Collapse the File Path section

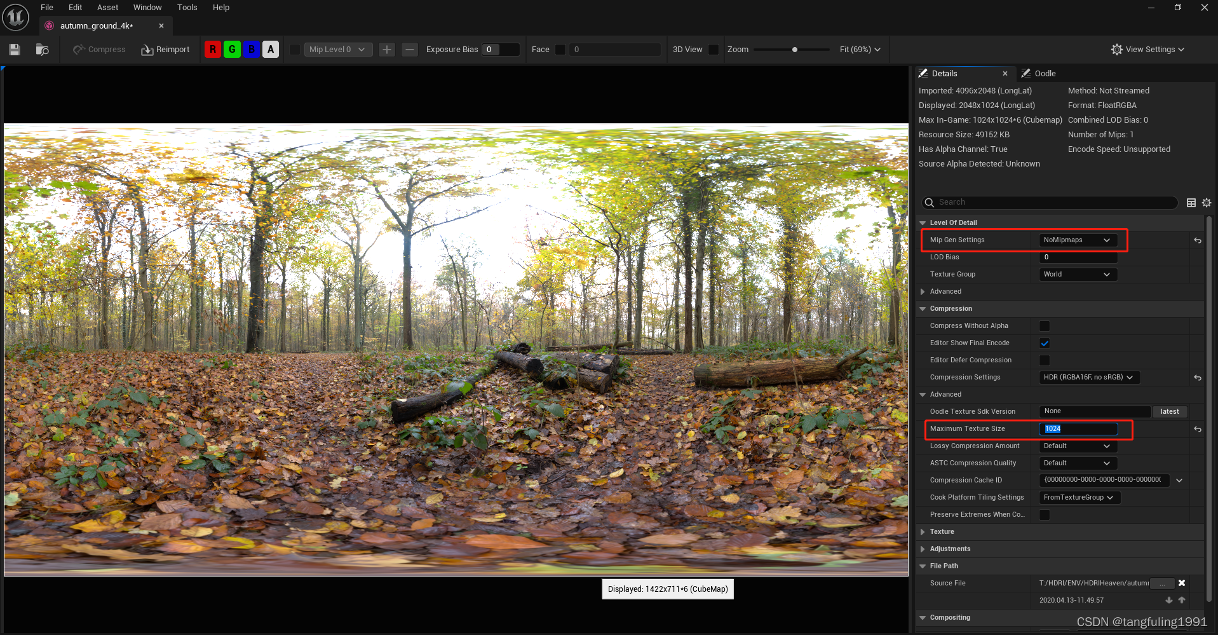923,566
